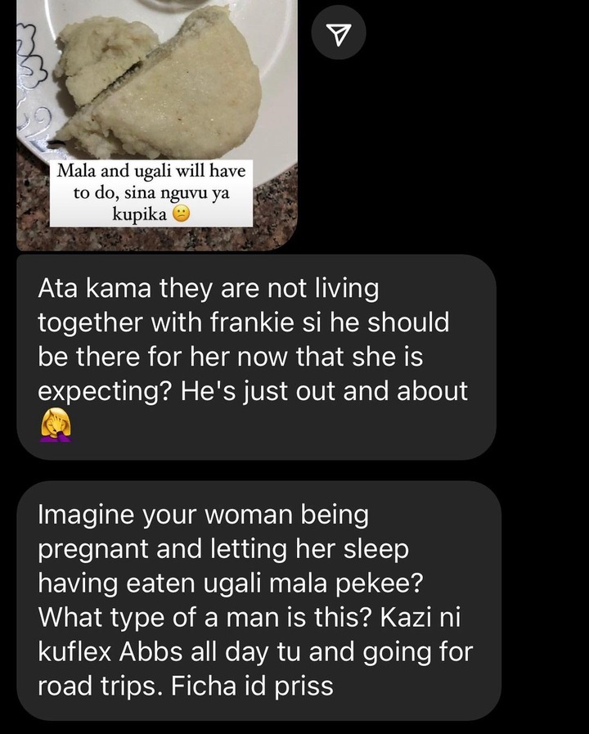Tap the facepalm emoji in first message
The height and width of the screenshot is (734, 589).
click(x=56, y=425)
